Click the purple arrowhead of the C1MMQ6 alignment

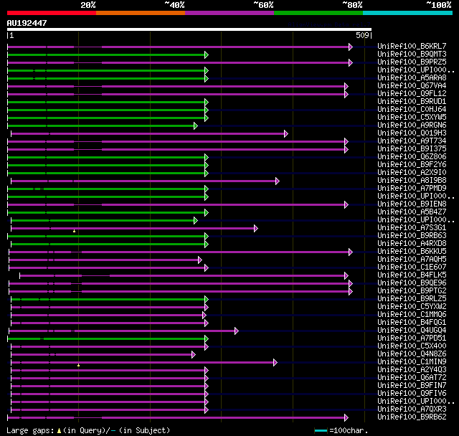click(204, 315)
